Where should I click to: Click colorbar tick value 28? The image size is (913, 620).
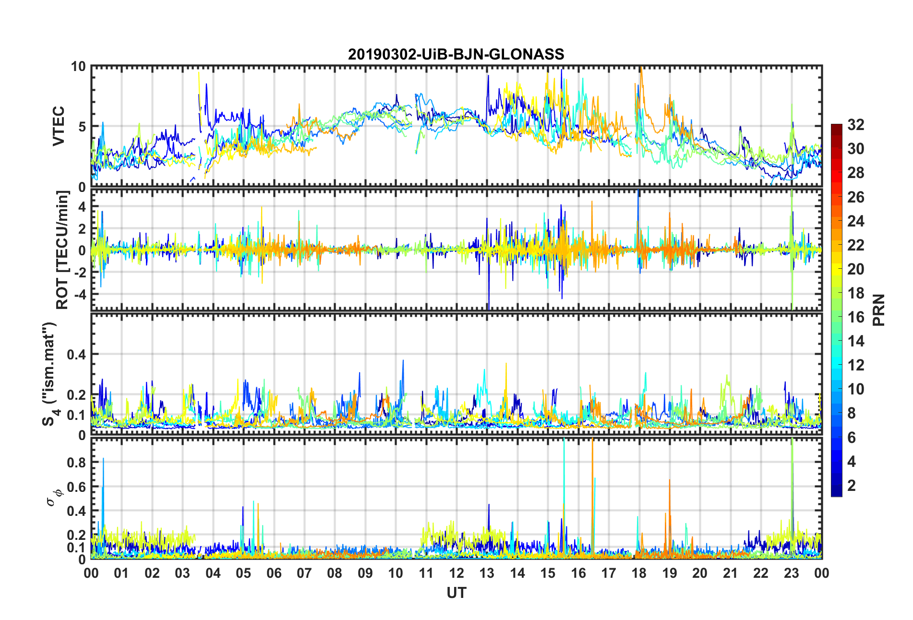856,173
